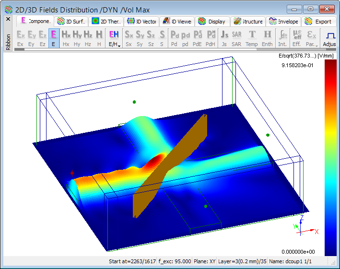Choose the Hx magnetic field icon
340x269 pixels.
click(x=66, y=38)
